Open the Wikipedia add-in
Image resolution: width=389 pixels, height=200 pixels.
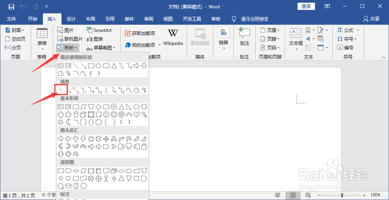pos(173,37)
